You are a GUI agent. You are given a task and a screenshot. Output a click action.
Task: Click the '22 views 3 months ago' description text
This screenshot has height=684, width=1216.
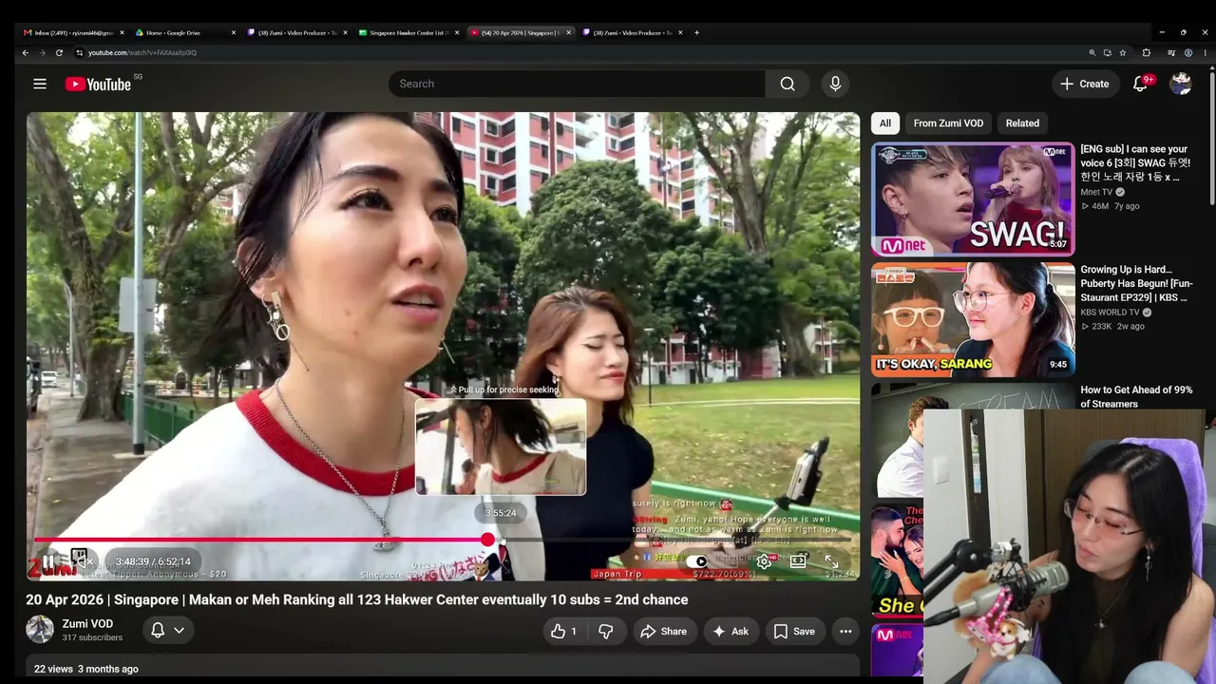[86, 669]
